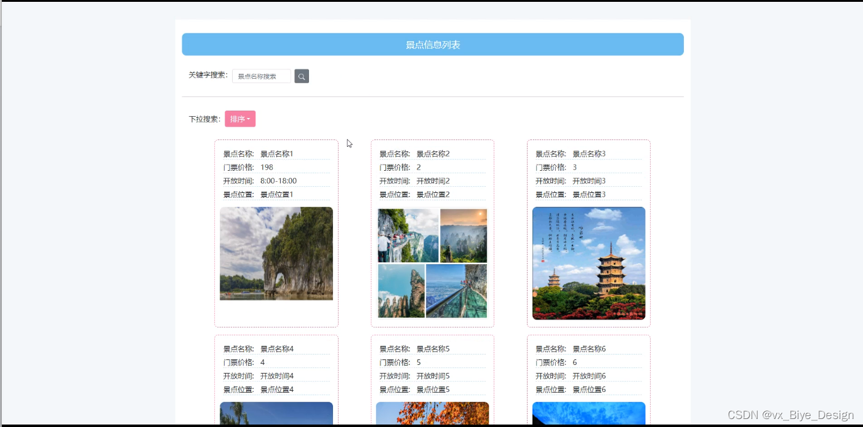Select the text 景点位置4

tap(277, 390)
